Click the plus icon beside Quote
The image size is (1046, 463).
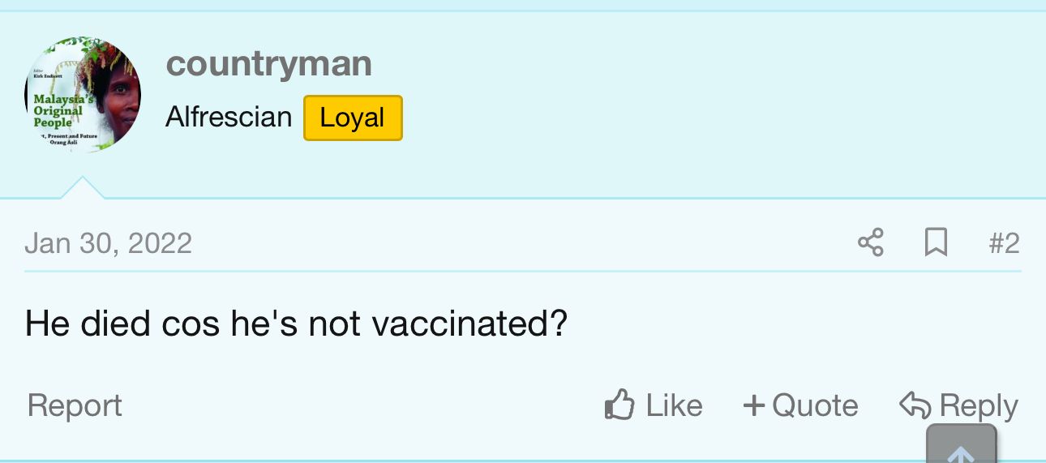(x=754, y=405)
